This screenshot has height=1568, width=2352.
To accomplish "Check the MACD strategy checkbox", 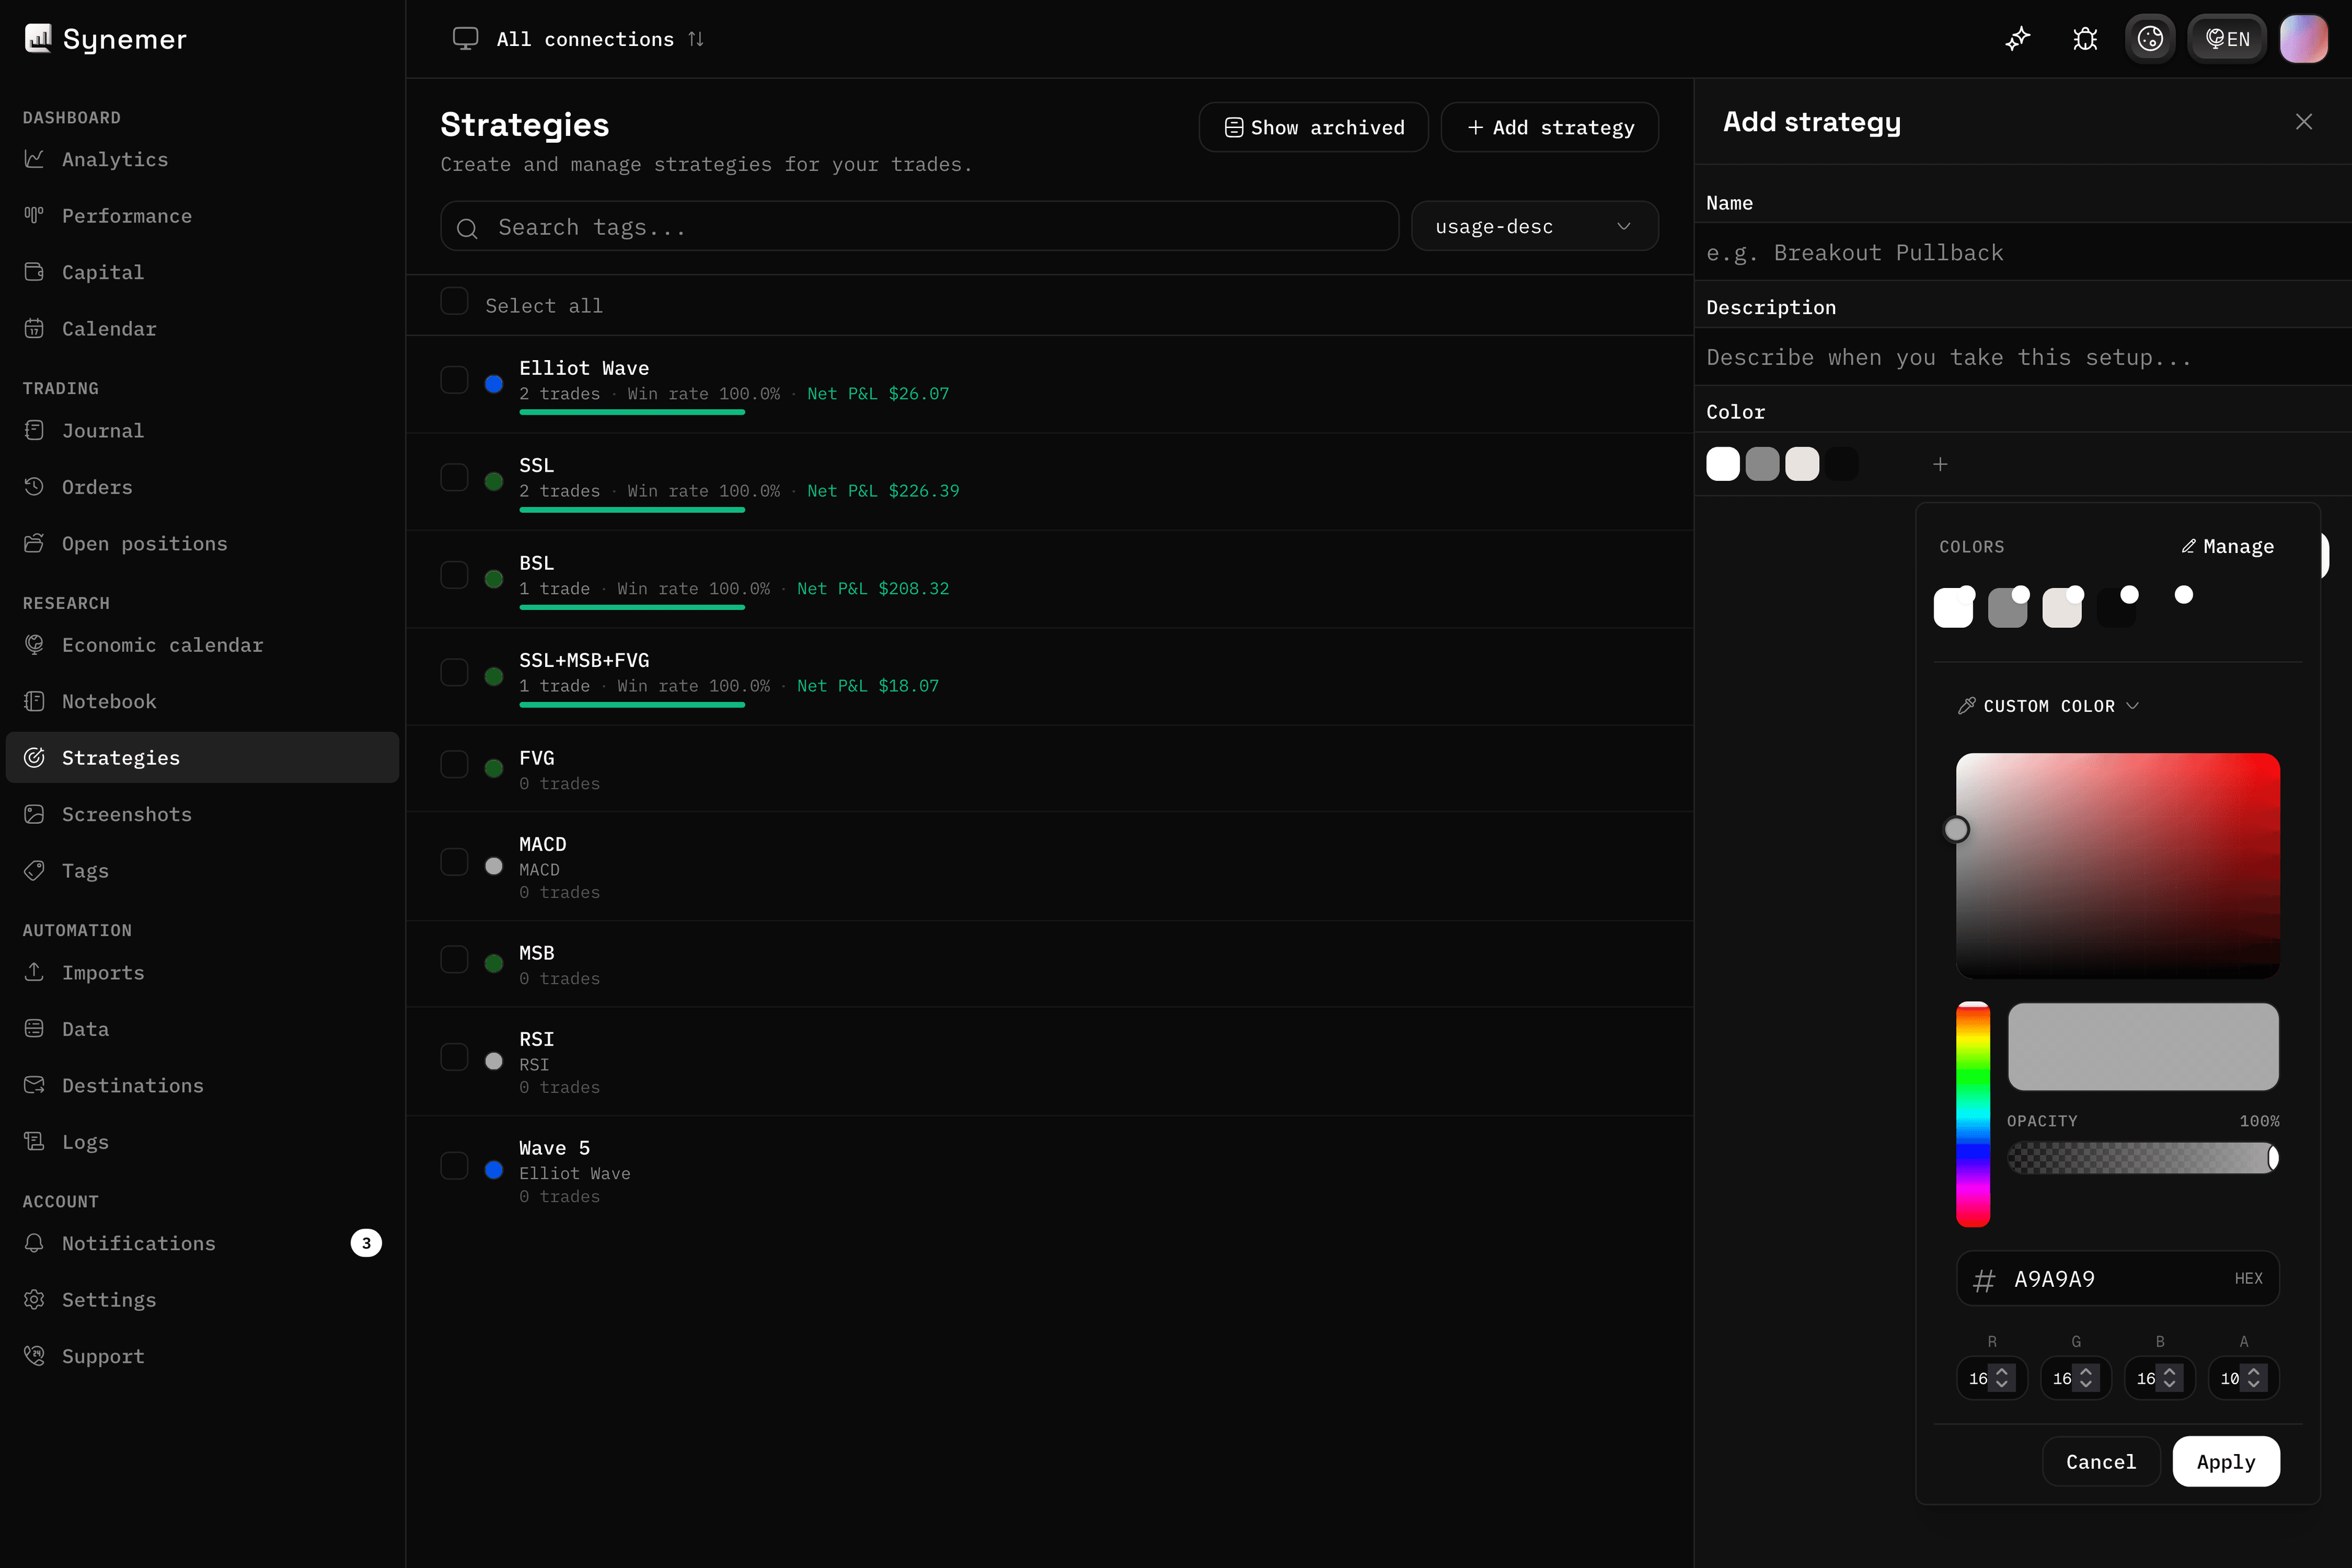I will tap(454, 862).
